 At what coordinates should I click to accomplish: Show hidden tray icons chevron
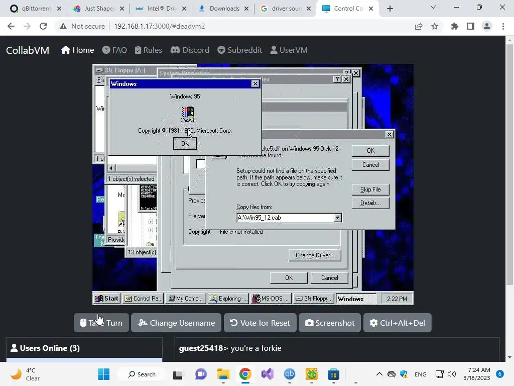[379, 374]
